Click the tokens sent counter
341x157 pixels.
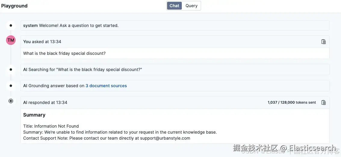pyautogui.click(x=292, y=102)
